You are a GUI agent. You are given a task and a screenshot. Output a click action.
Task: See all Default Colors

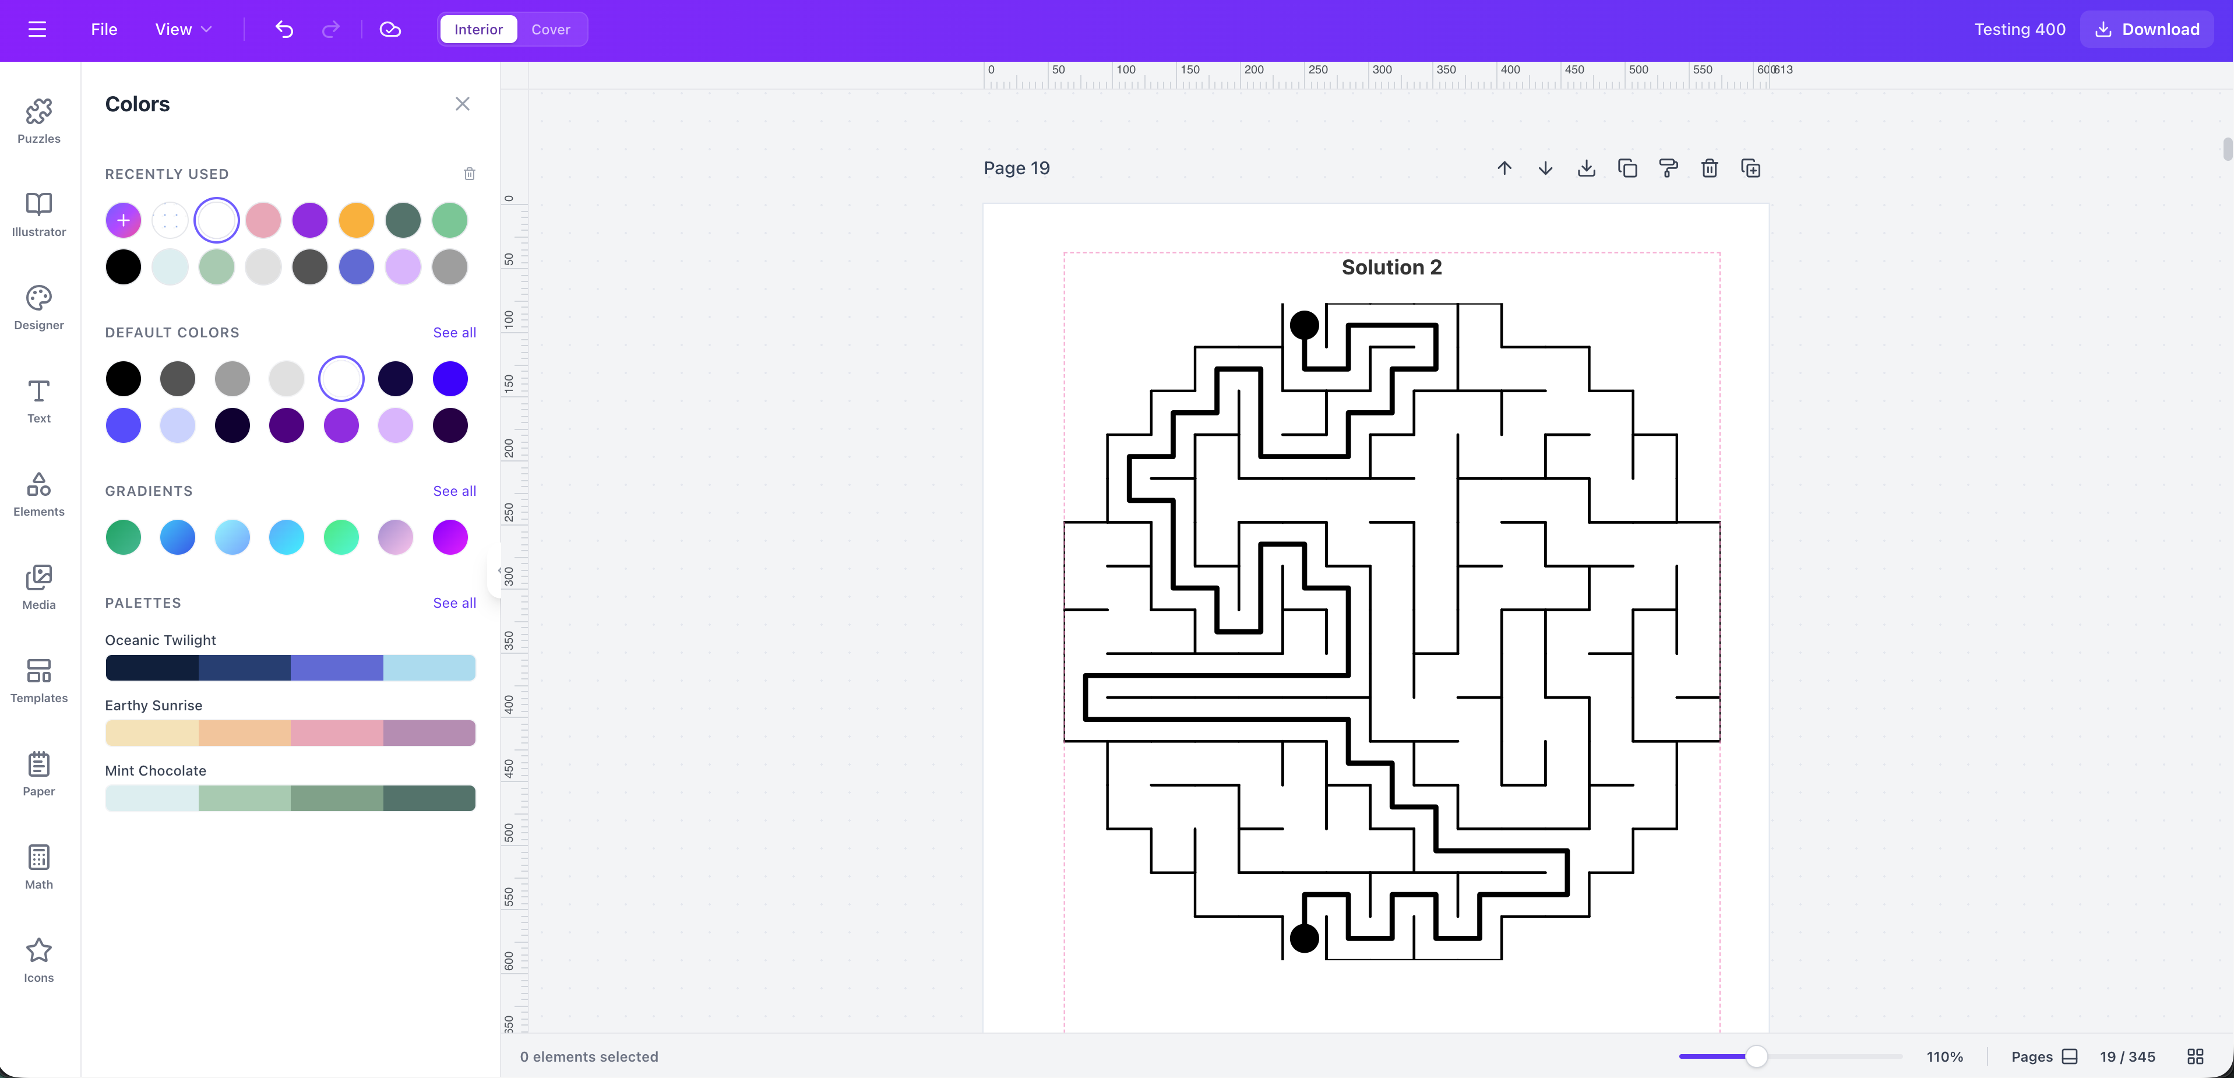point(453,332)
